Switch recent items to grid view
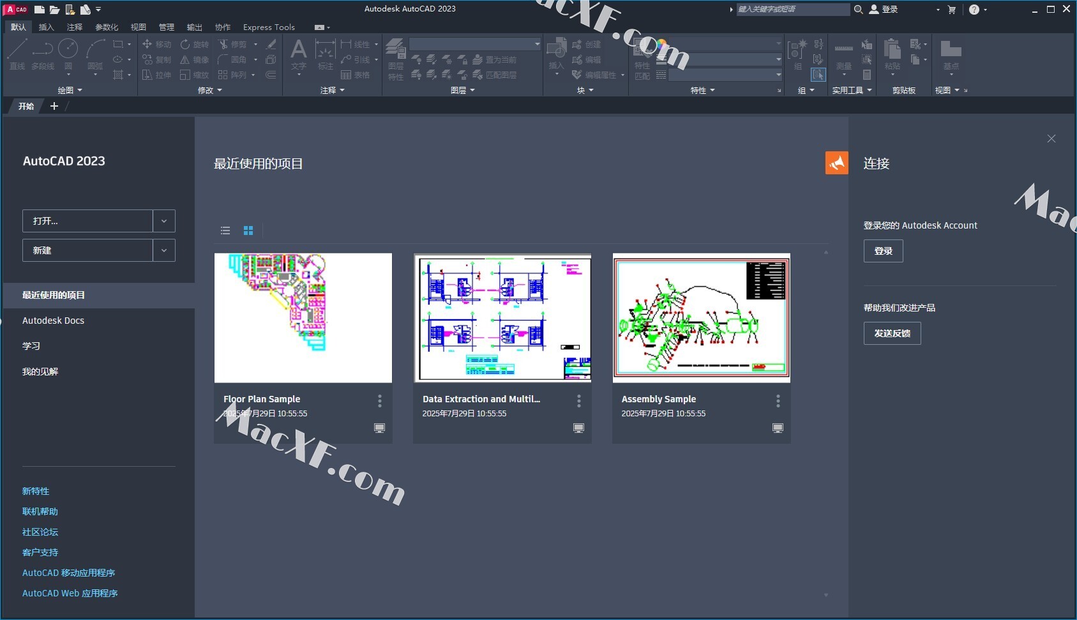The width and height of the screenshot is (1077, 620). [248, 231]
